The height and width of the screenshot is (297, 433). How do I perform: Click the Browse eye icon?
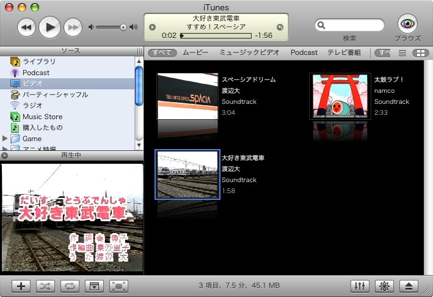pos(407,23)
